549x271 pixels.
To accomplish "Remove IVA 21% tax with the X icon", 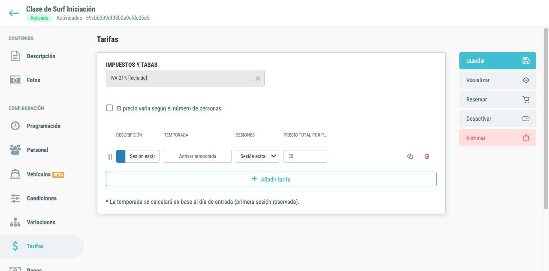I will (x=258, y=78).
